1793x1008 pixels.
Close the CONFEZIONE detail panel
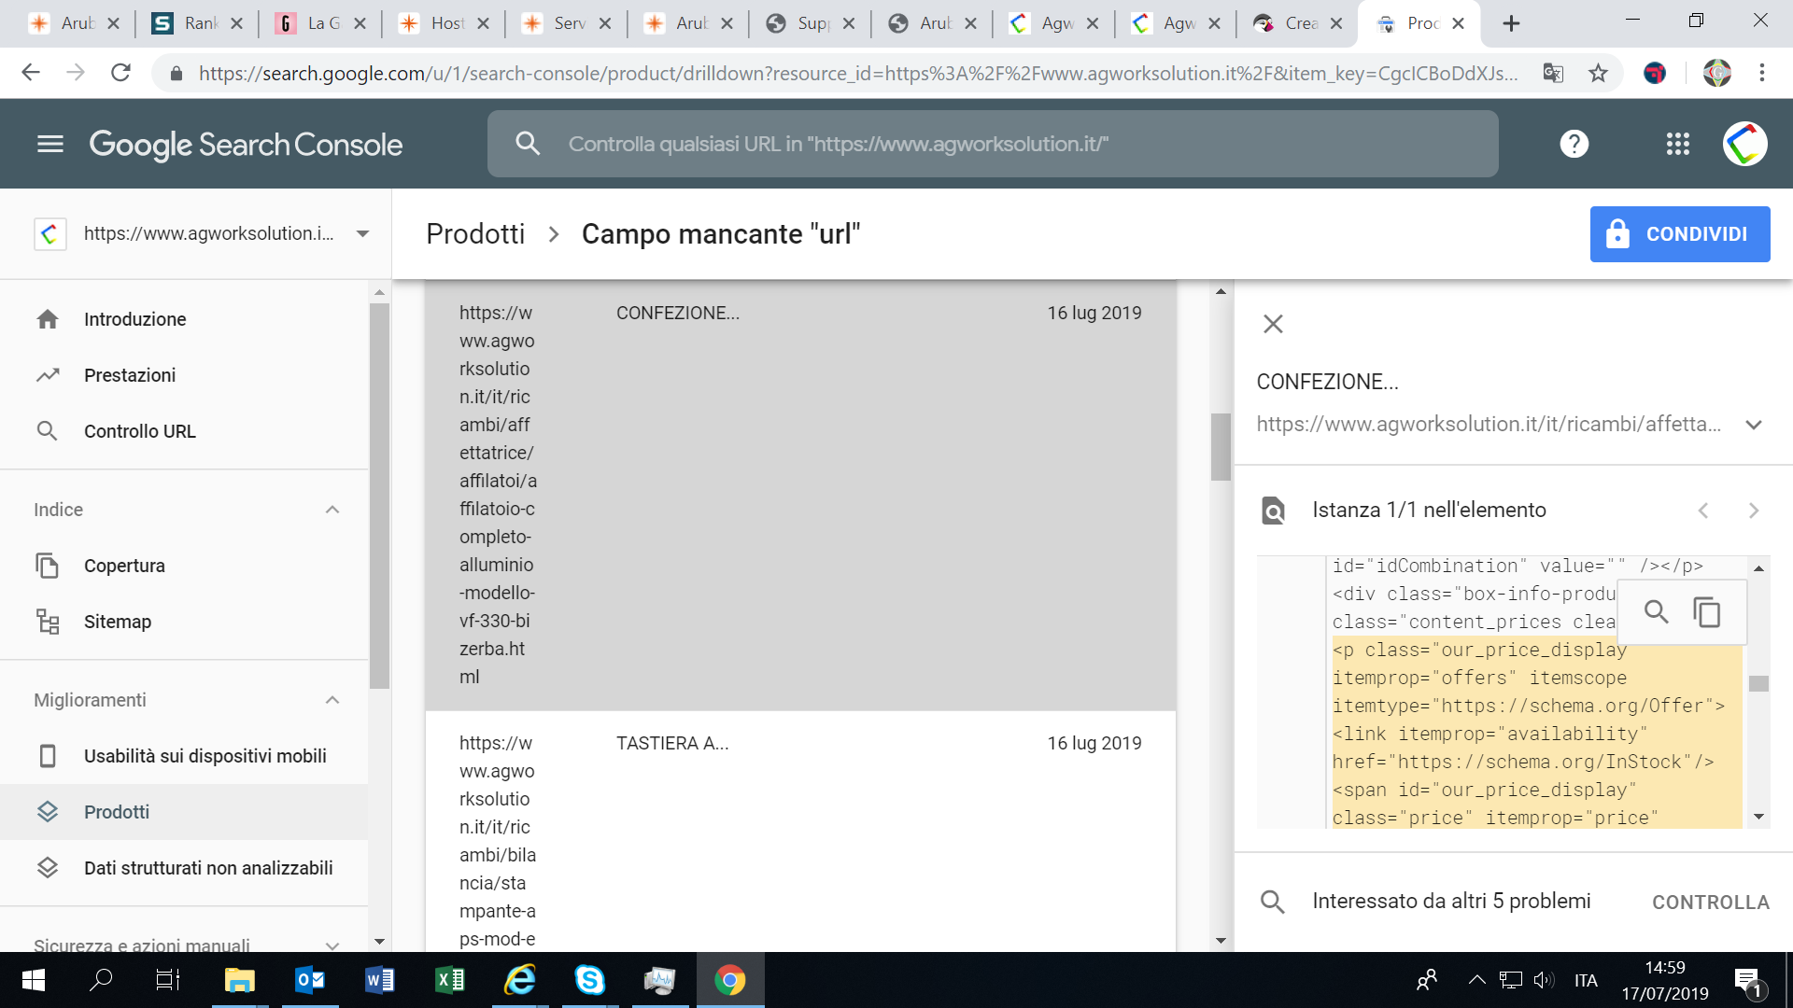[1273, 324]
